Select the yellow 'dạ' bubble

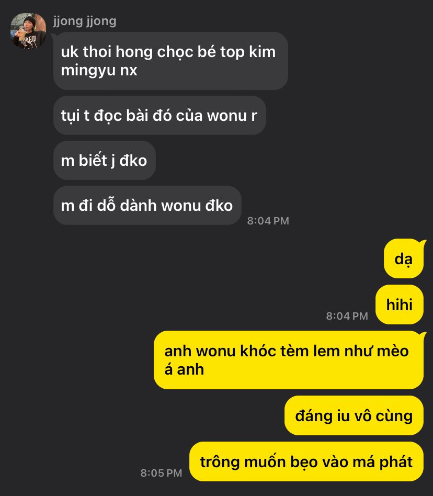point(404,259)
